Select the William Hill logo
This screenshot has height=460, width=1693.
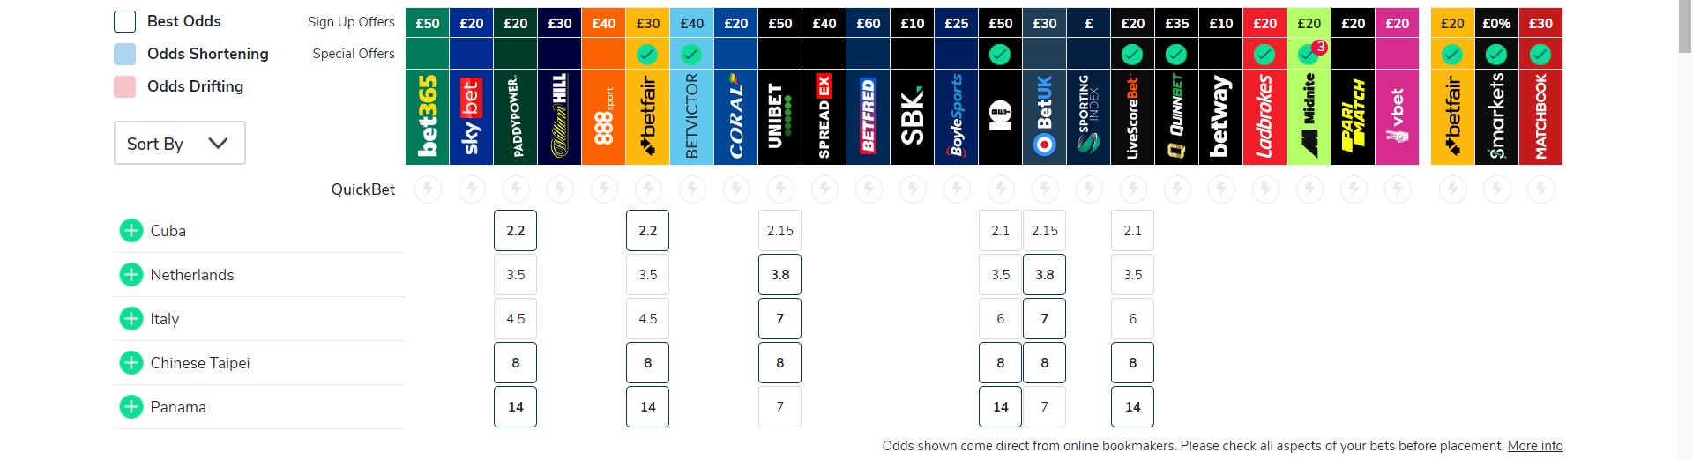(x=560, y=116)
